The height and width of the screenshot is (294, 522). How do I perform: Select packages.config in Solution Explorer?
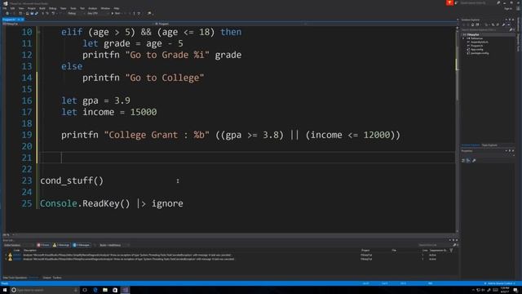[x=480, y=53]
